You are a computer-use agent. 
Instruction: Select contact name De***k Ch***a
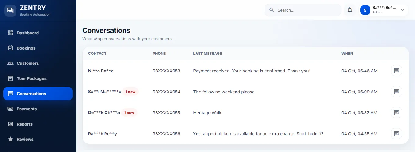coord(104,112)
